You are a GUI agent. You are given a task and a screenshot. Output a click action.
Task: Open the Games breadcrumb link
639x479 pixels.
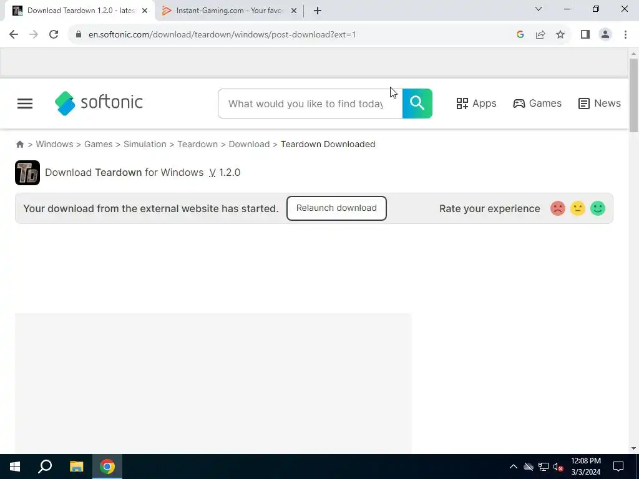tap(98, 144)
